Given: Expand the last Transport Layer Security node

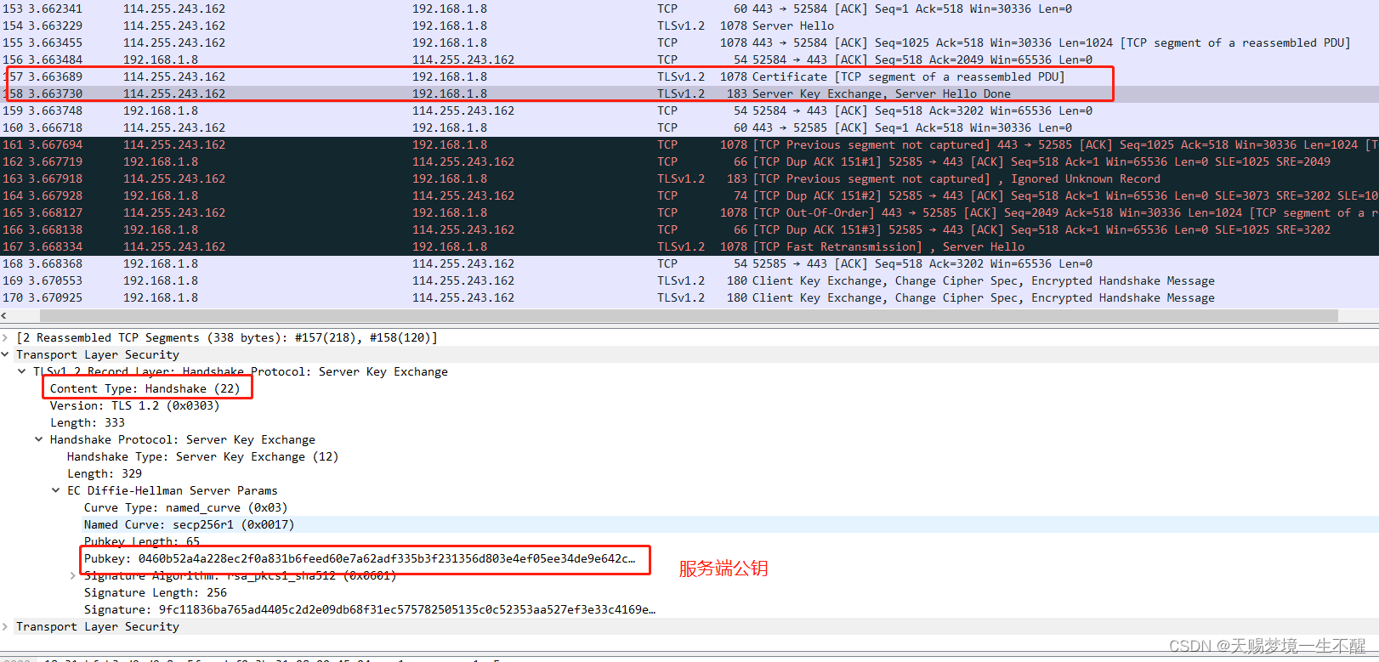Looking at the screenshot, I should pyautogui.click(x=5, y=626).
